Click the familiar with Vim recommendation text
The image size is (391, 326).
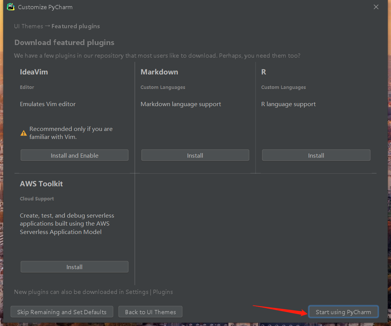pos(71,133)
